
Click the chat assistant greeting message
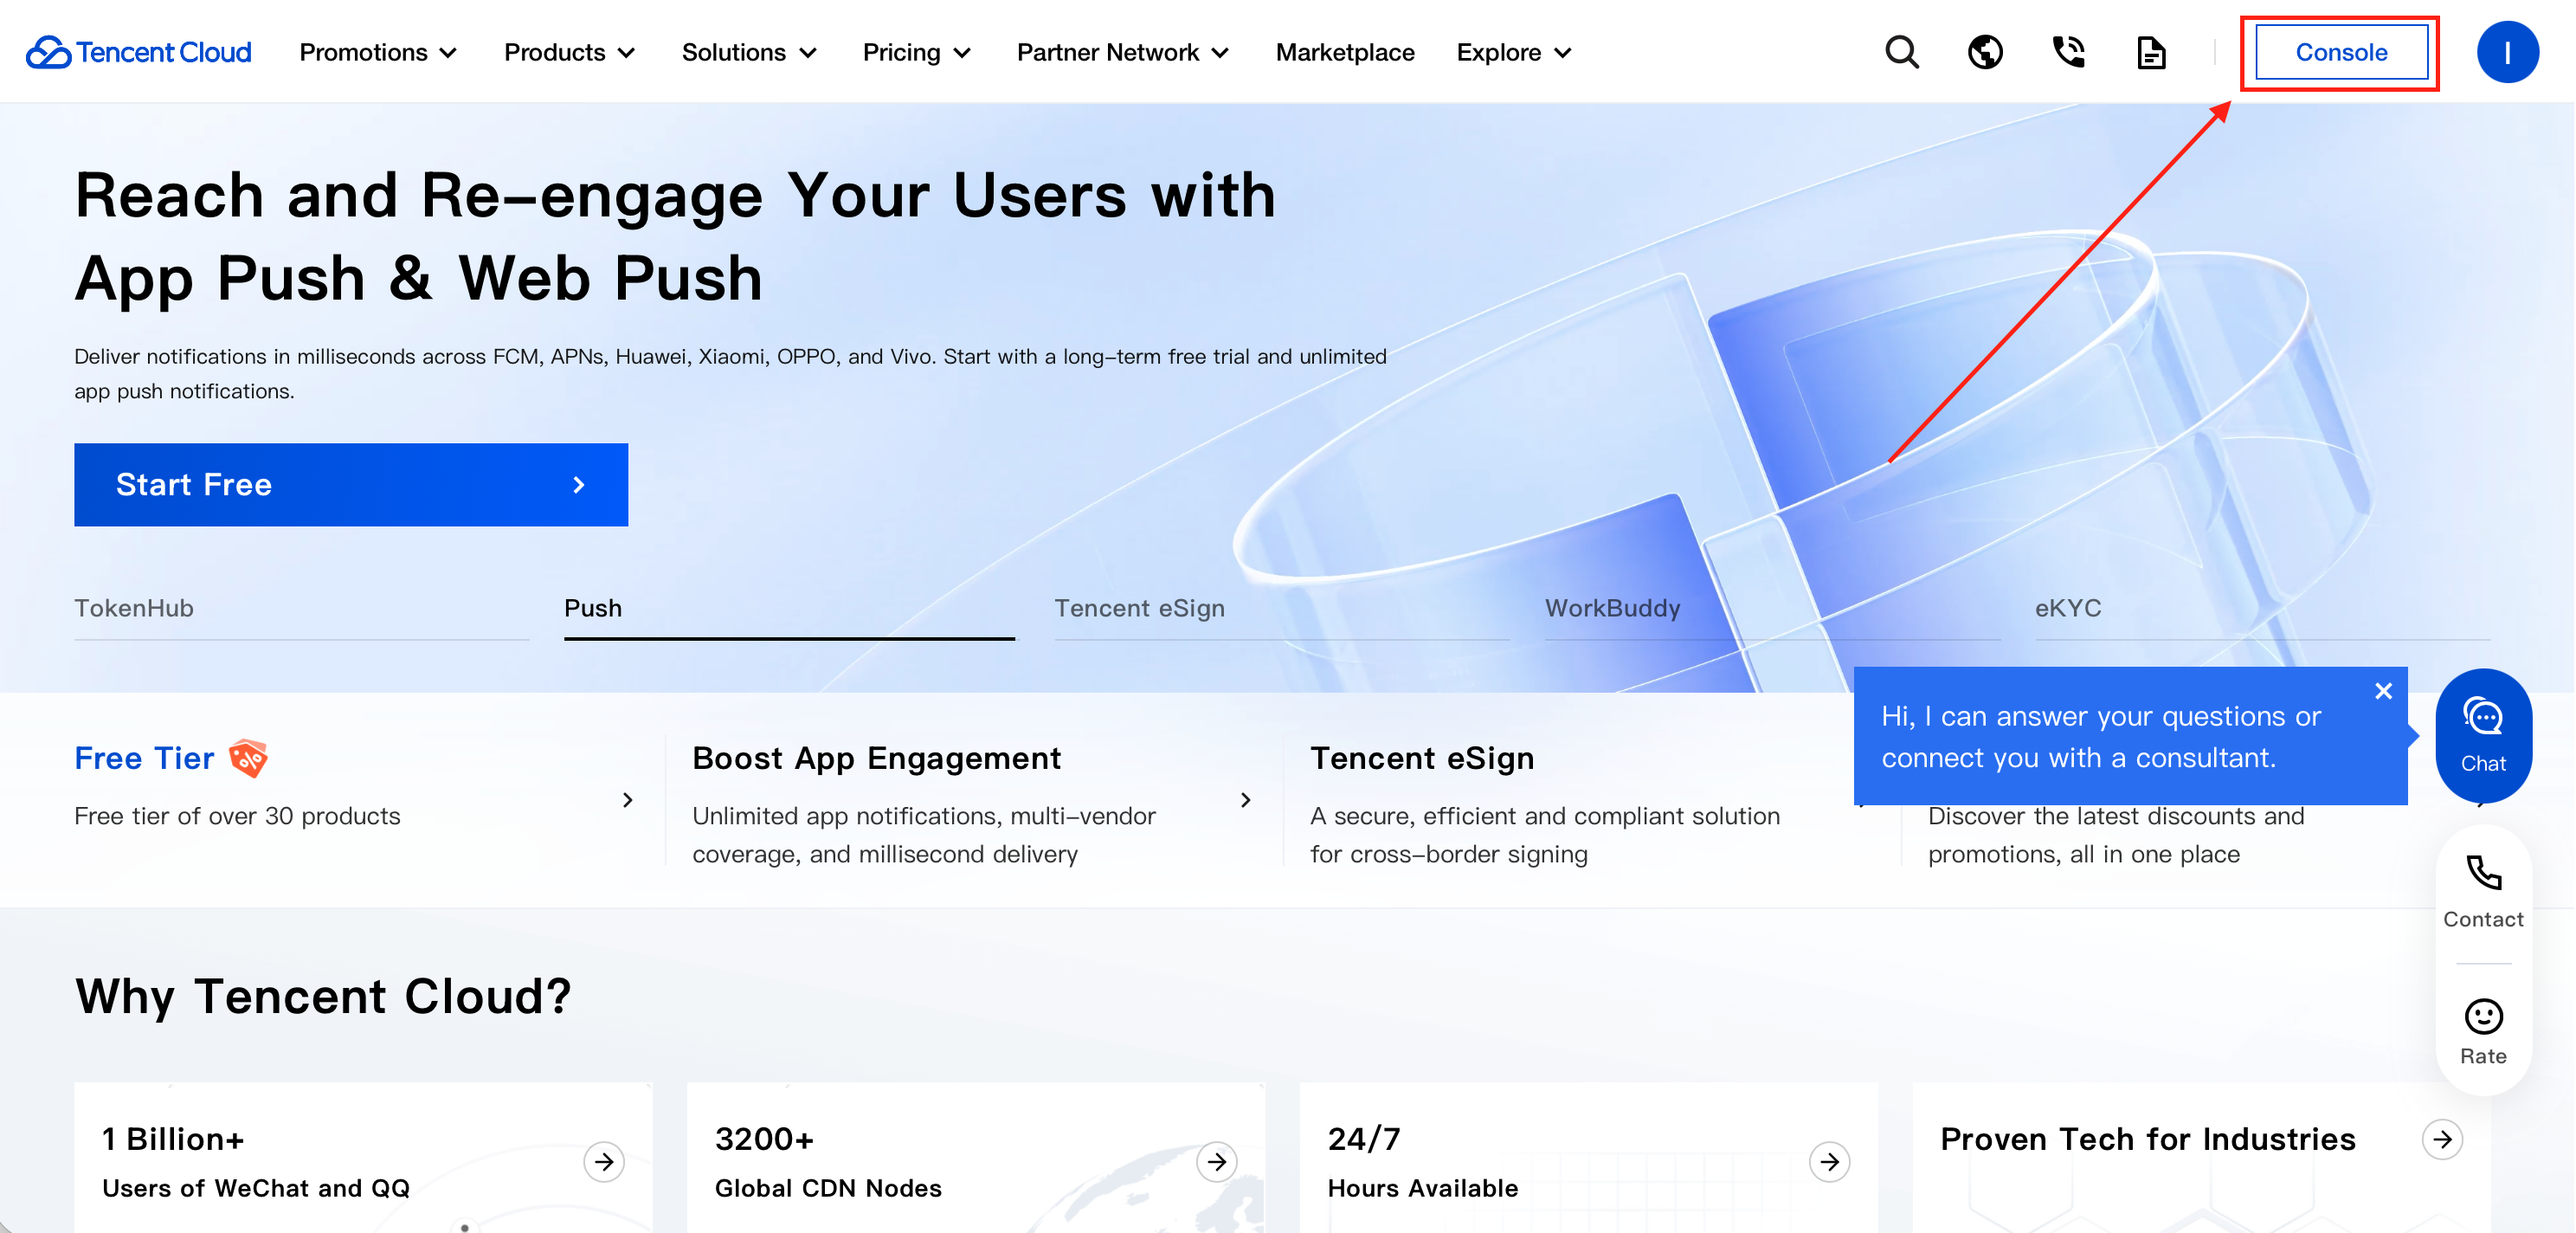click(2100, 737)
